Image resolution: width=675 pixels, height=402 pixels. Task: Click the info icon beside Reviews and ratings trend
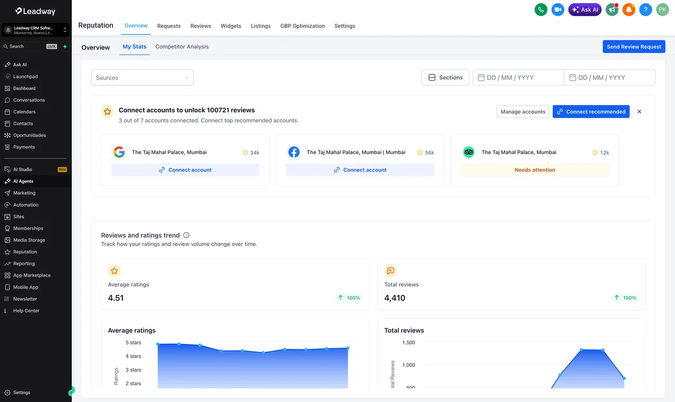[x=186, y=235]
